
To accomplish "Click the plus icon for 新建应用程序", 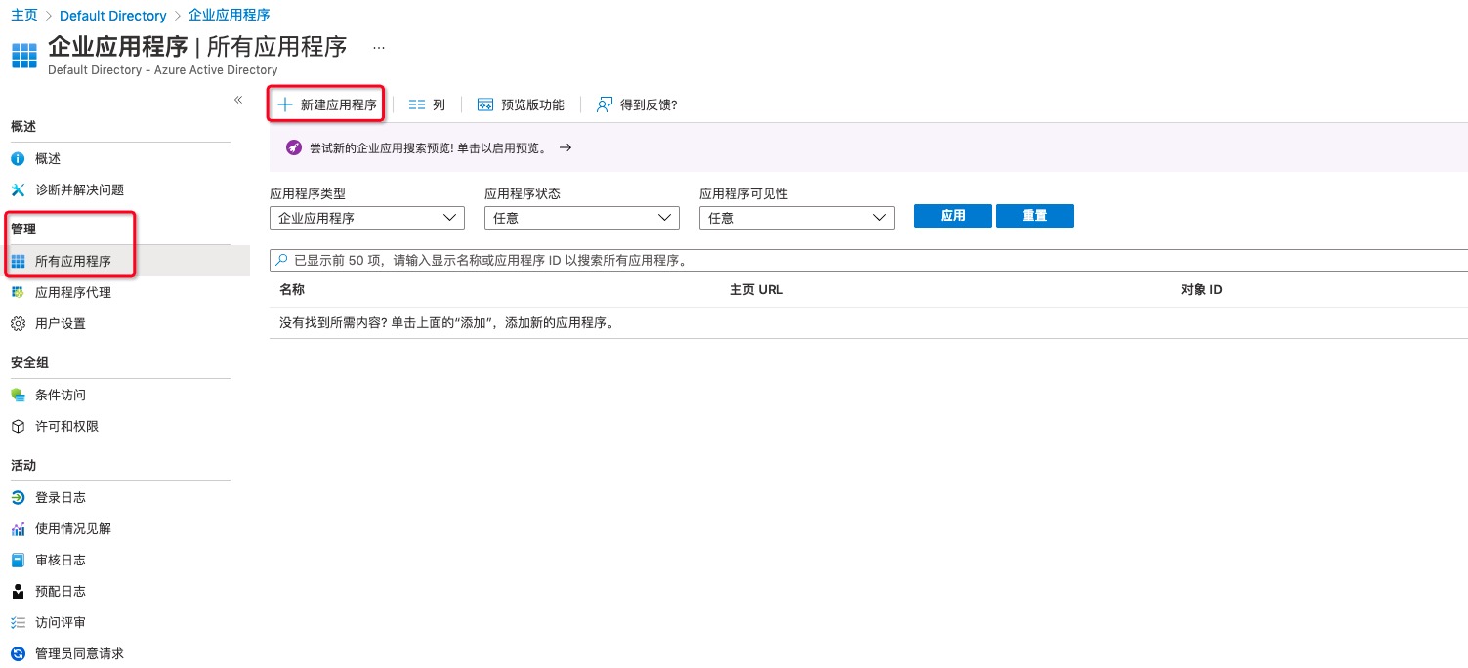I will click(285, 104).
